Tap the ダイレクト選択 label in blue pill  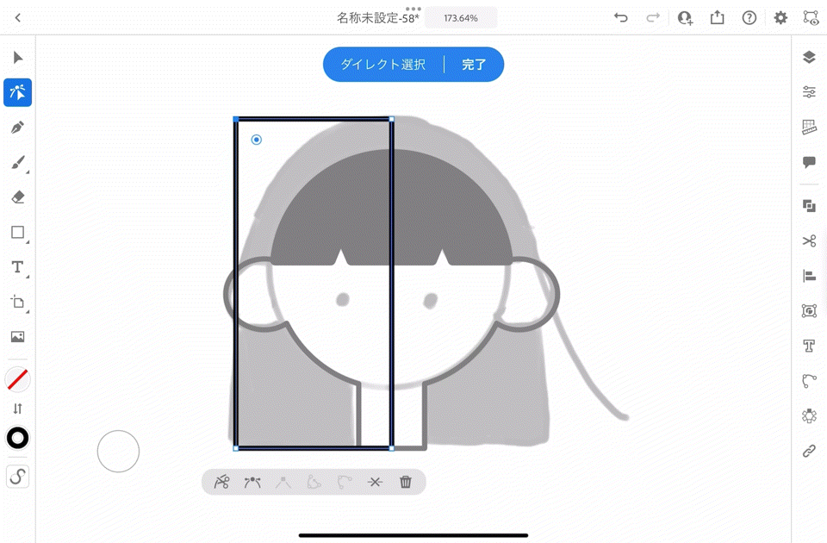382,65
